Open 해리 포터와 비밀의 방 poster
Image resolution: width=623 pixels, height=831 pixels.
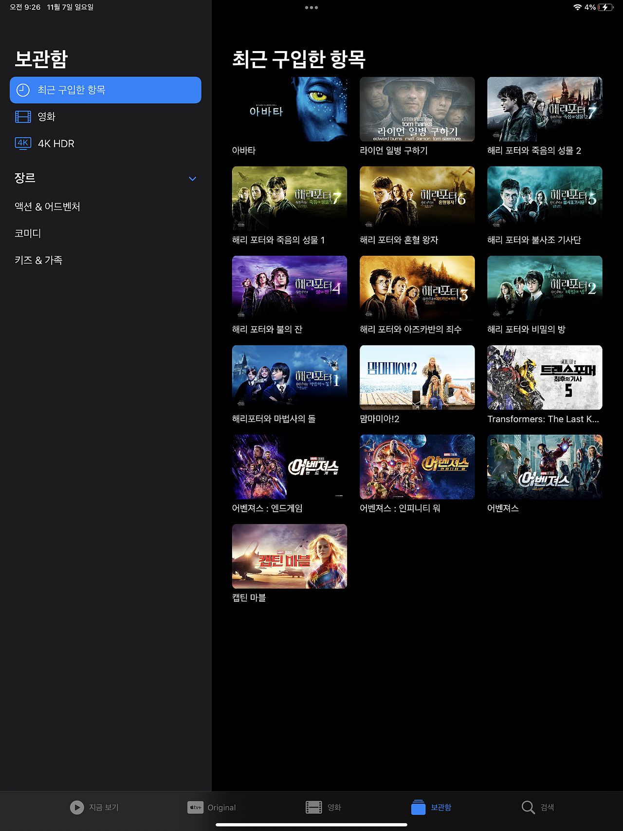(x=545, y=288)
